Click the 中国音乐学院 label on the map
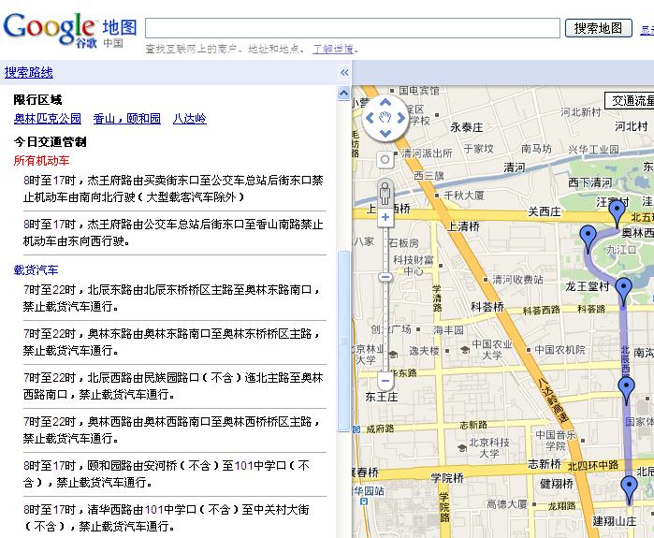The height and width of the screenshot is (538, 654). pyautogui.click(x=556, y=441)
